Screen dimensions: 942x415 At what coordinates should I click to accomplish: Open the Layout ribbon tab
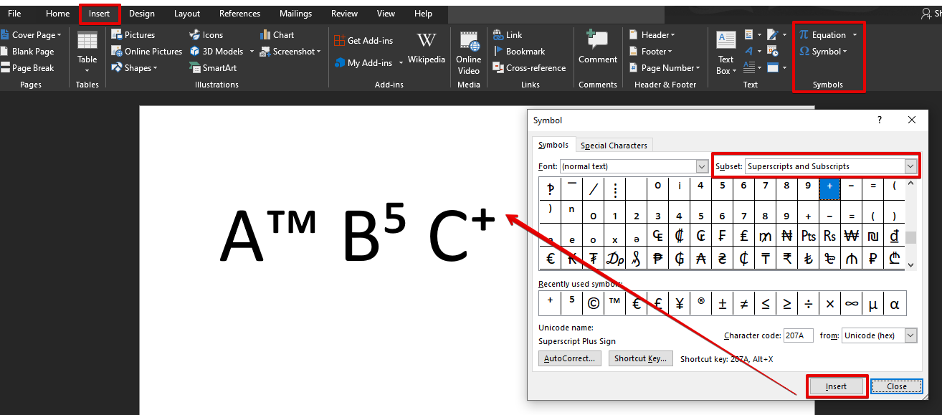(x=187, y=14)
